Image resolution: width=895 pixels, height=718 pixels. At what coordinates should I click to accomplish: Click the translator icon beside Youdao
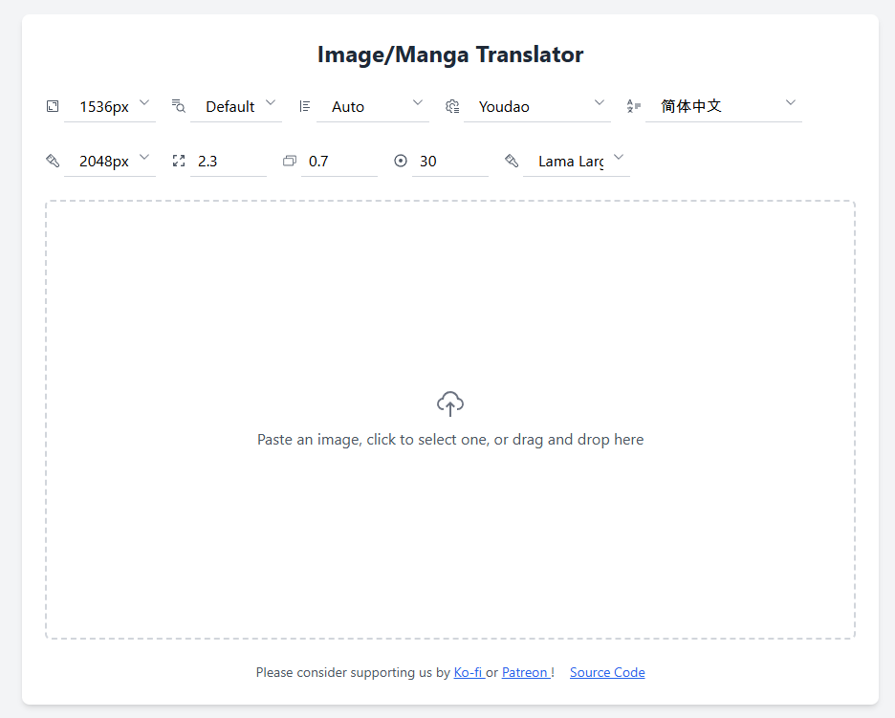(x=452, y=106)
